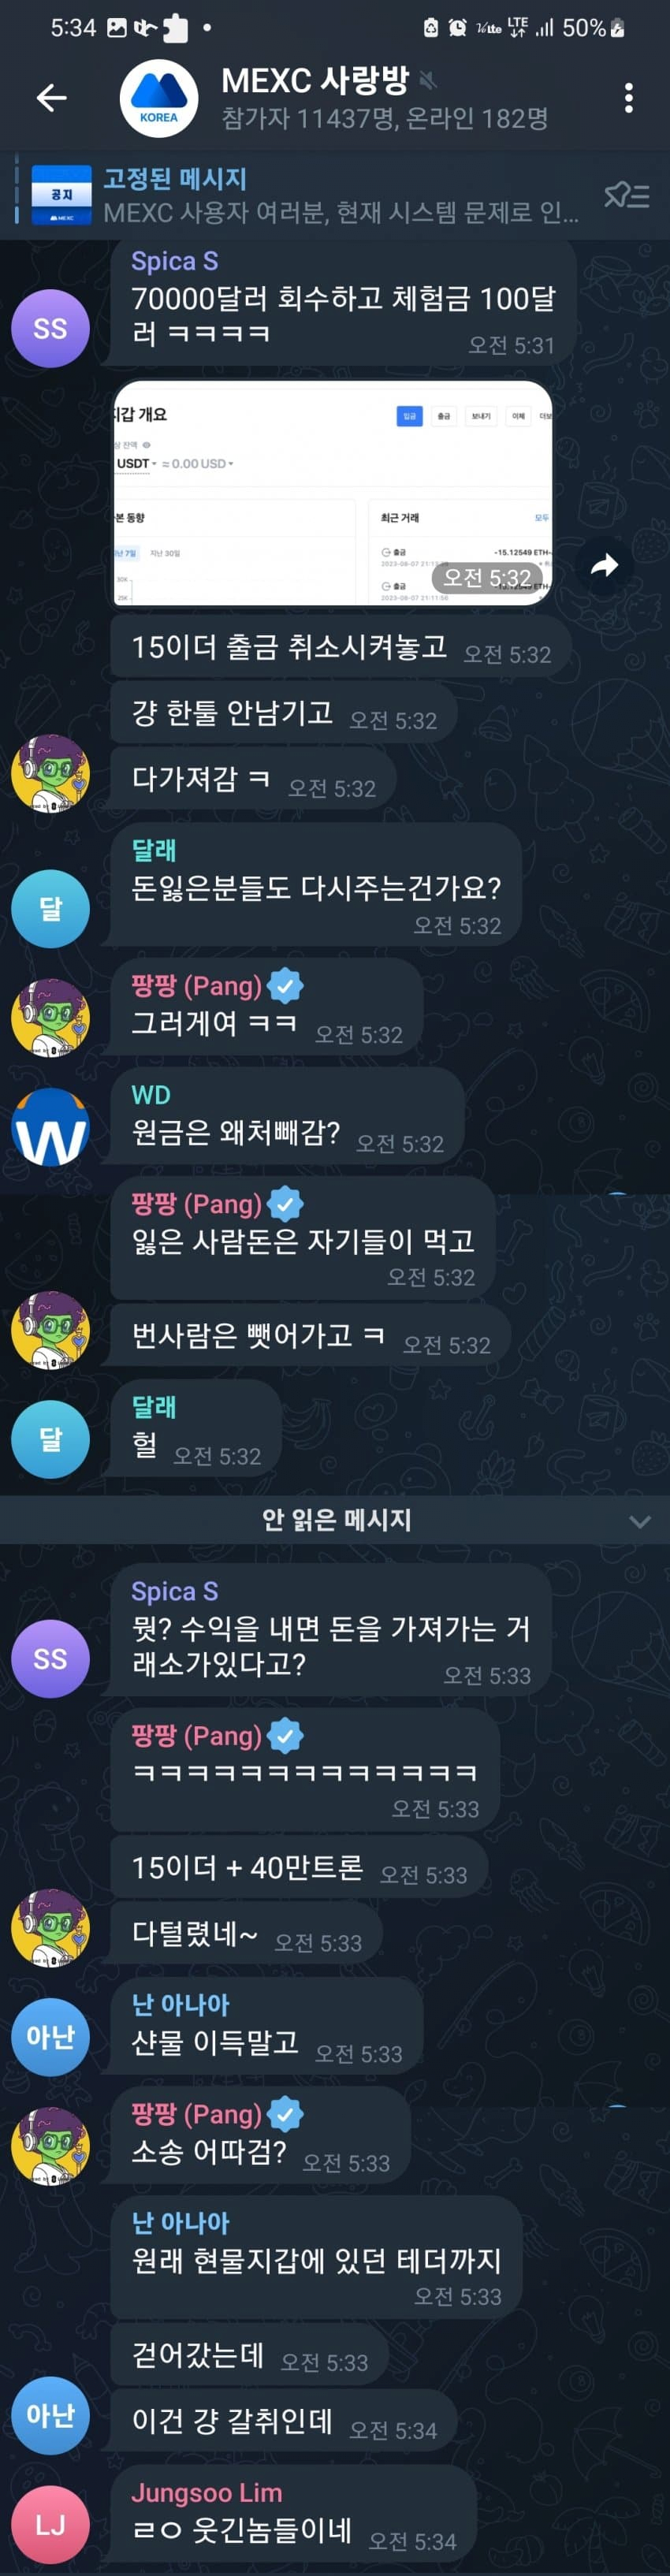Tap the message 원금은 왜처빼감?
This screenshot has height=2576, width=670.
tap(236, 1133)
